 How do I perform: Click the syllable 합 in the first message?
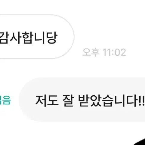[x=27, y=38]
